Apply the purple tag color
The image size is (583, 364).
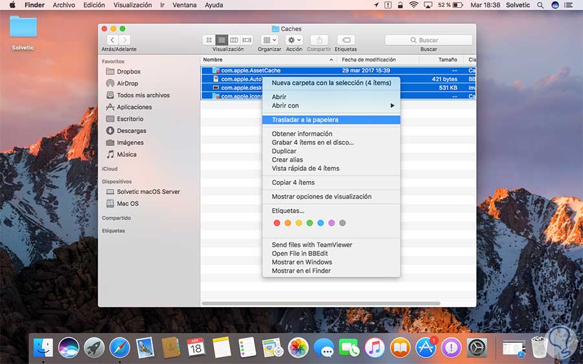(x=332, y=223)
